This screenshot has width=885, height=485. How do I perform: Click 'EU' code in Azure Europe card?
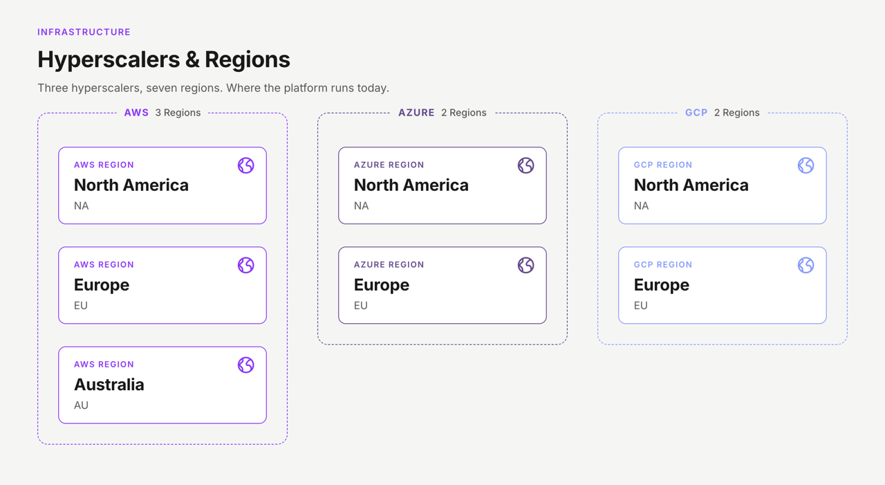pyautogui.click(x=361, y=306)
